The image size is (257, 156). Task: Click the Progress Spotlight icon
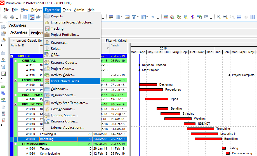186,17
